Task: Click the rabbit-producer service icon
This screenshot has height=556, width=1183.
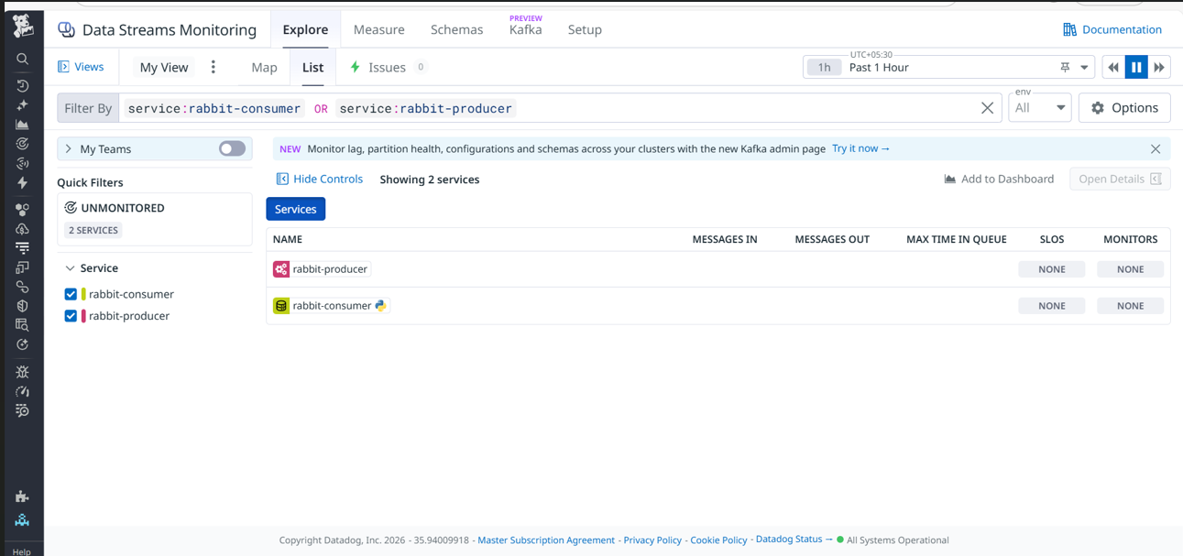Action: tap(281, 269)
